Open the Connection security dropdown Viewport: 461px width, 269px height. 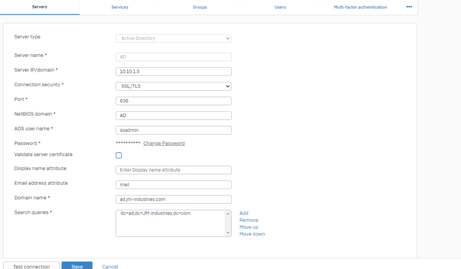[x=173, y=86]
